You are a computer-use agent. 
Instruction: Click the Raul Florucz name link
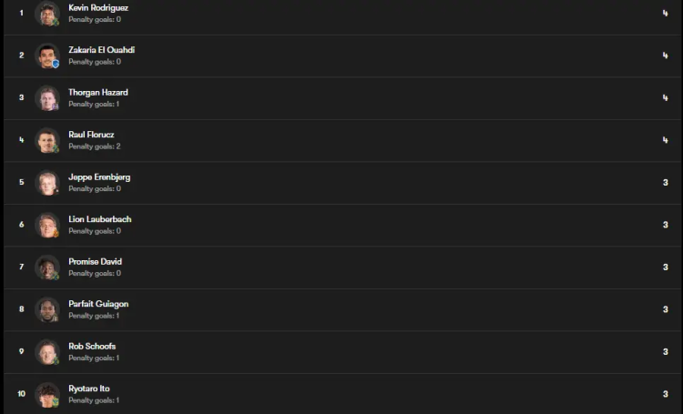pos(91,135)
